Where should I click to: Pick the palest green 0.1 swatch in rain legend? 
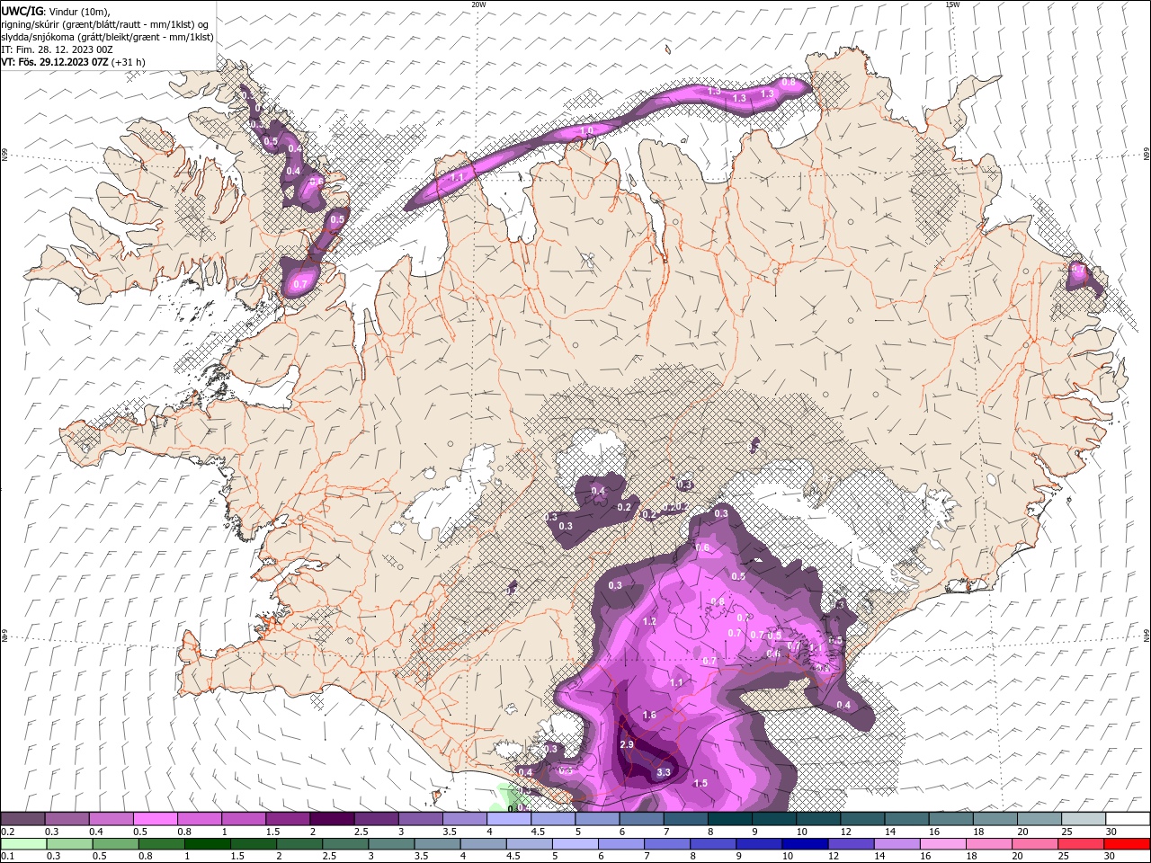tap(22, 844)
